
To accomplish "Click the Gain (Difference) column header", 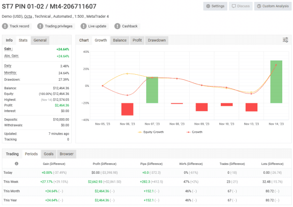I will click(54, 164).
